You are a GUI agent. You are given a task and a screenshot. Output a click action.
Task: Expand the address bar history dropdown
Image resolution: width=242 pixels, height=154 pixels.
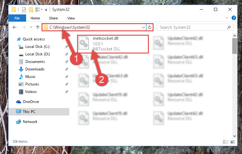144,27
